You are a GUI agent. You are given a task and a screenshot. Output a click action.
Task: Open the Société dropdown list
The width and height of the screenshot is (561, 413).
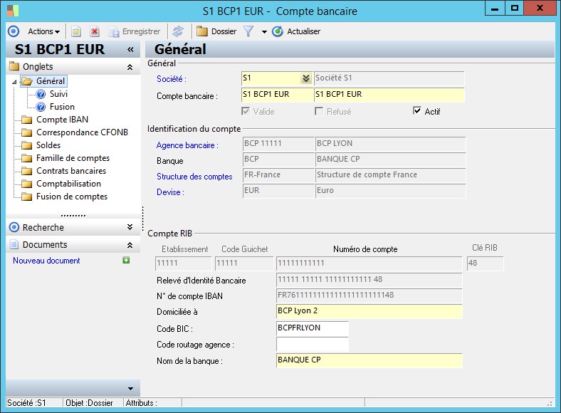point(305,78)
